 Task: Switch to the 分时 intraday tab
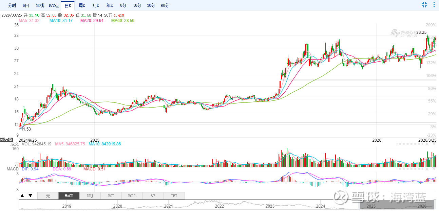(x=12, y=5)
